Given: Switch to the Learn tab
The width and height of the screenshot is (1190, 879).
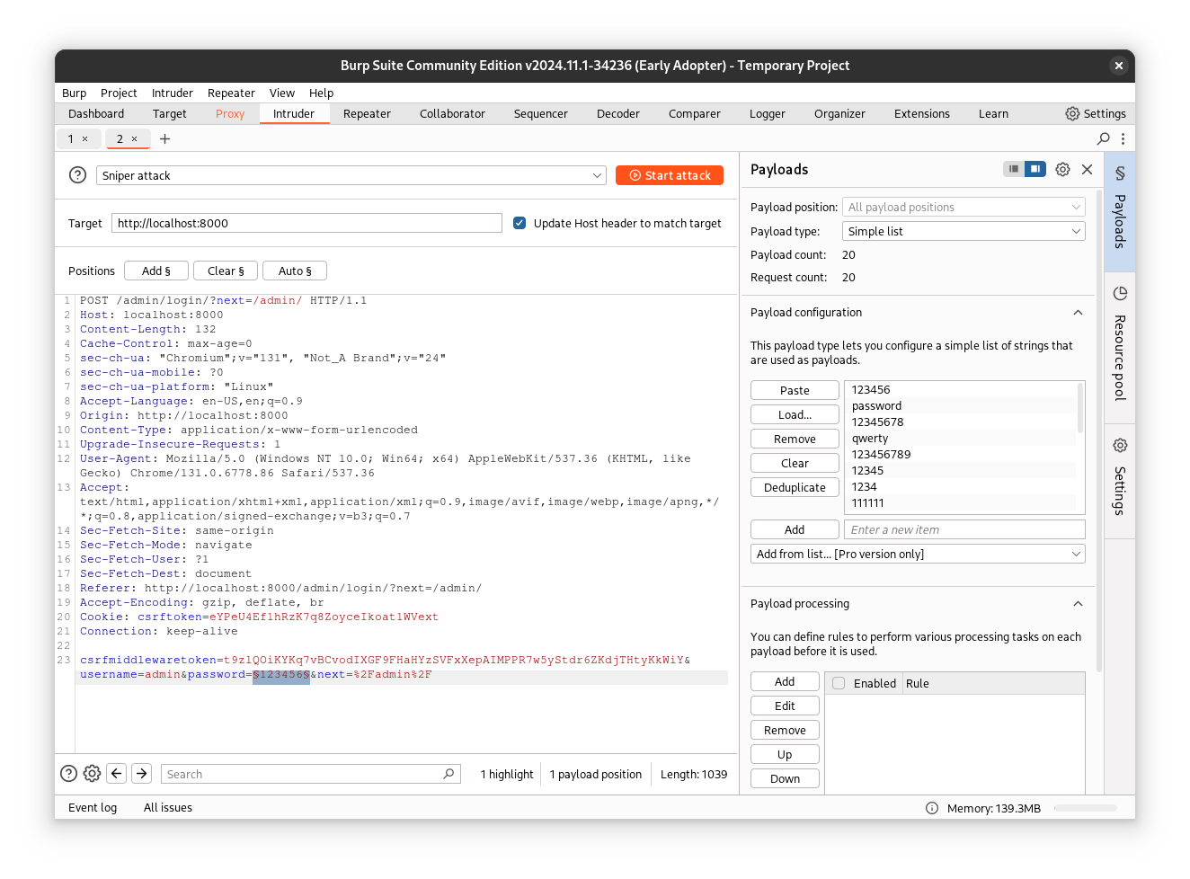Looking at the screenshot, I should (x=993, y=114).
